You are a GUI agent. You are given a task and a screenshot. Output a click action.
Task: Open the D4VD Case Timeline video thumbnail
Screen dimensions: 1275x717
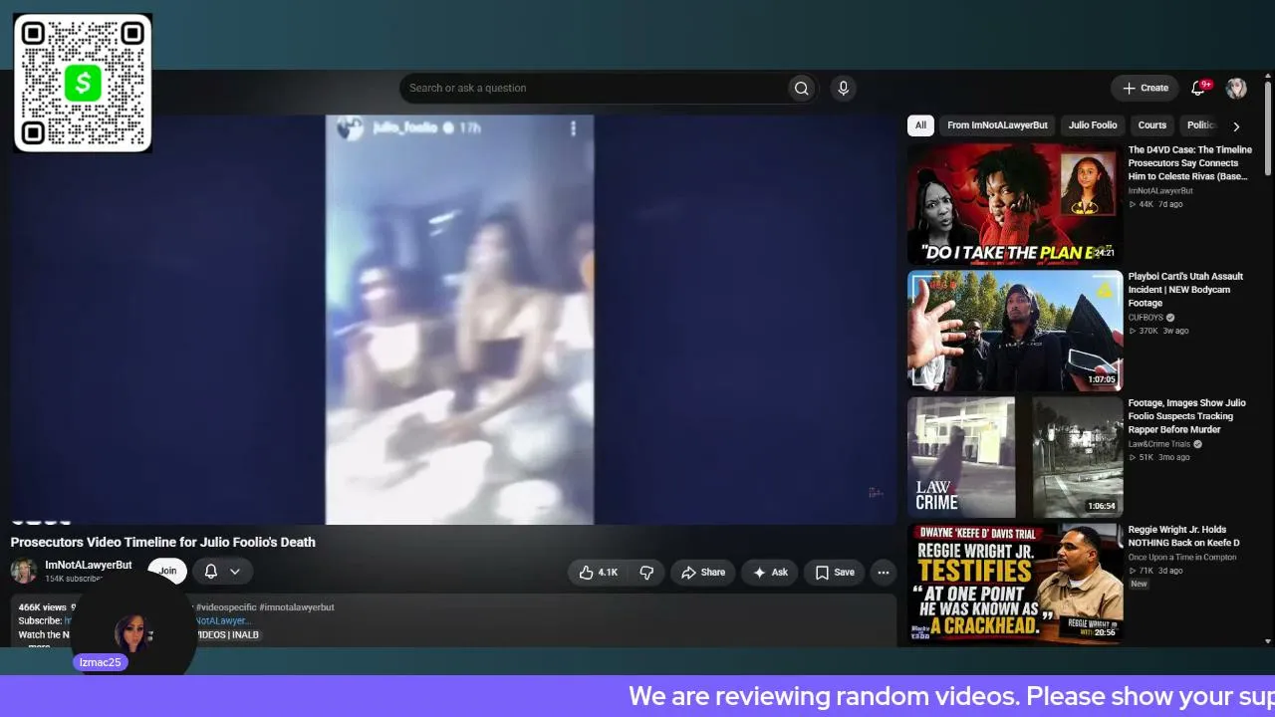click(x=1015, y=204)
